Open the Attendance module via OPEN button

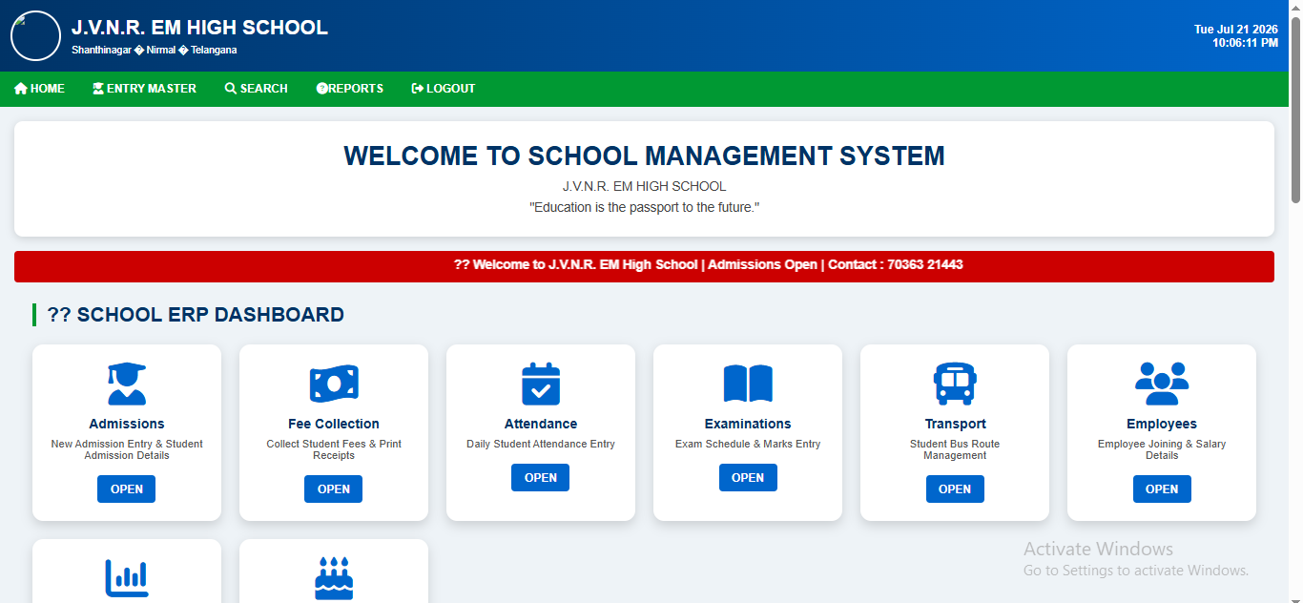pos(541,477)
